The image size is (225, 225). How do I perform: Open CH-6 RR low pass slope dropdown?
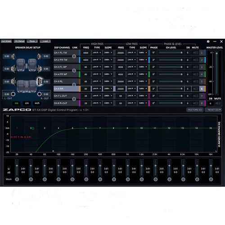pyautogui.click(x=143, y=89)
